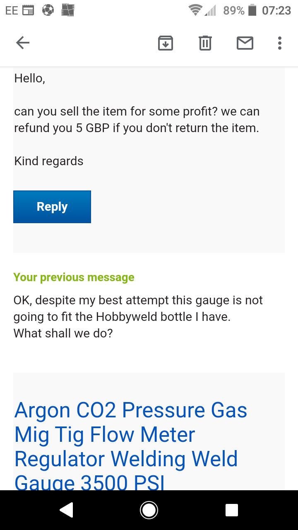Image resolution: width=298 pixels, height=530 pixels.
Task: Tap the 07:23 clock in status bar
Action: tap(276, 11)
